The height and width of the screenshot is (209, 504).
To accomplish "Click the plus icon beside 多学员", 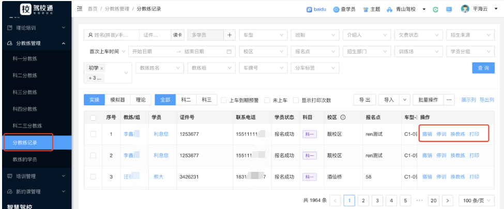I will tap(229, 35).
